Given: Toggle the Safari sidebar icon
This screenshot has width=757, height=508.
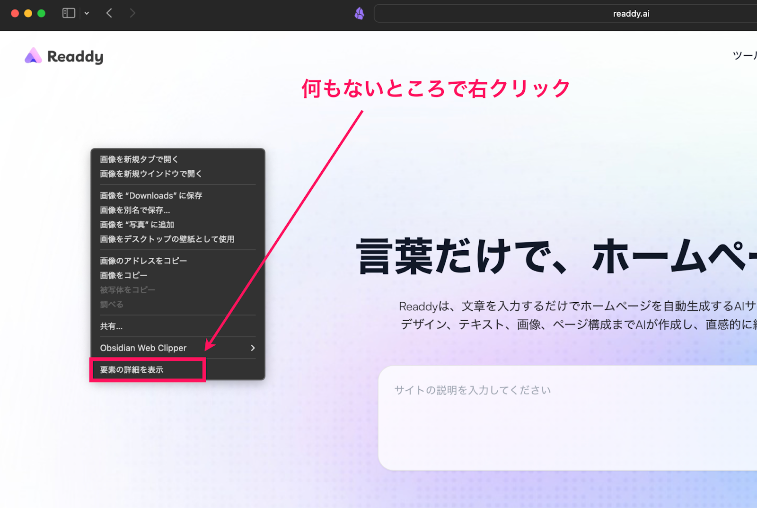Looking at the screenshot, I should point(68,13).
